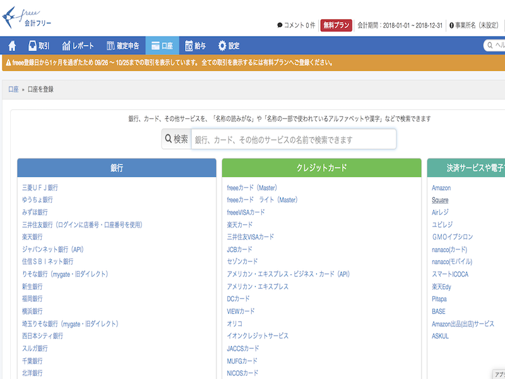The height and width of the screenshot is (379, 505).
Task: Open the 取引 menu
Action: [39, 45]
